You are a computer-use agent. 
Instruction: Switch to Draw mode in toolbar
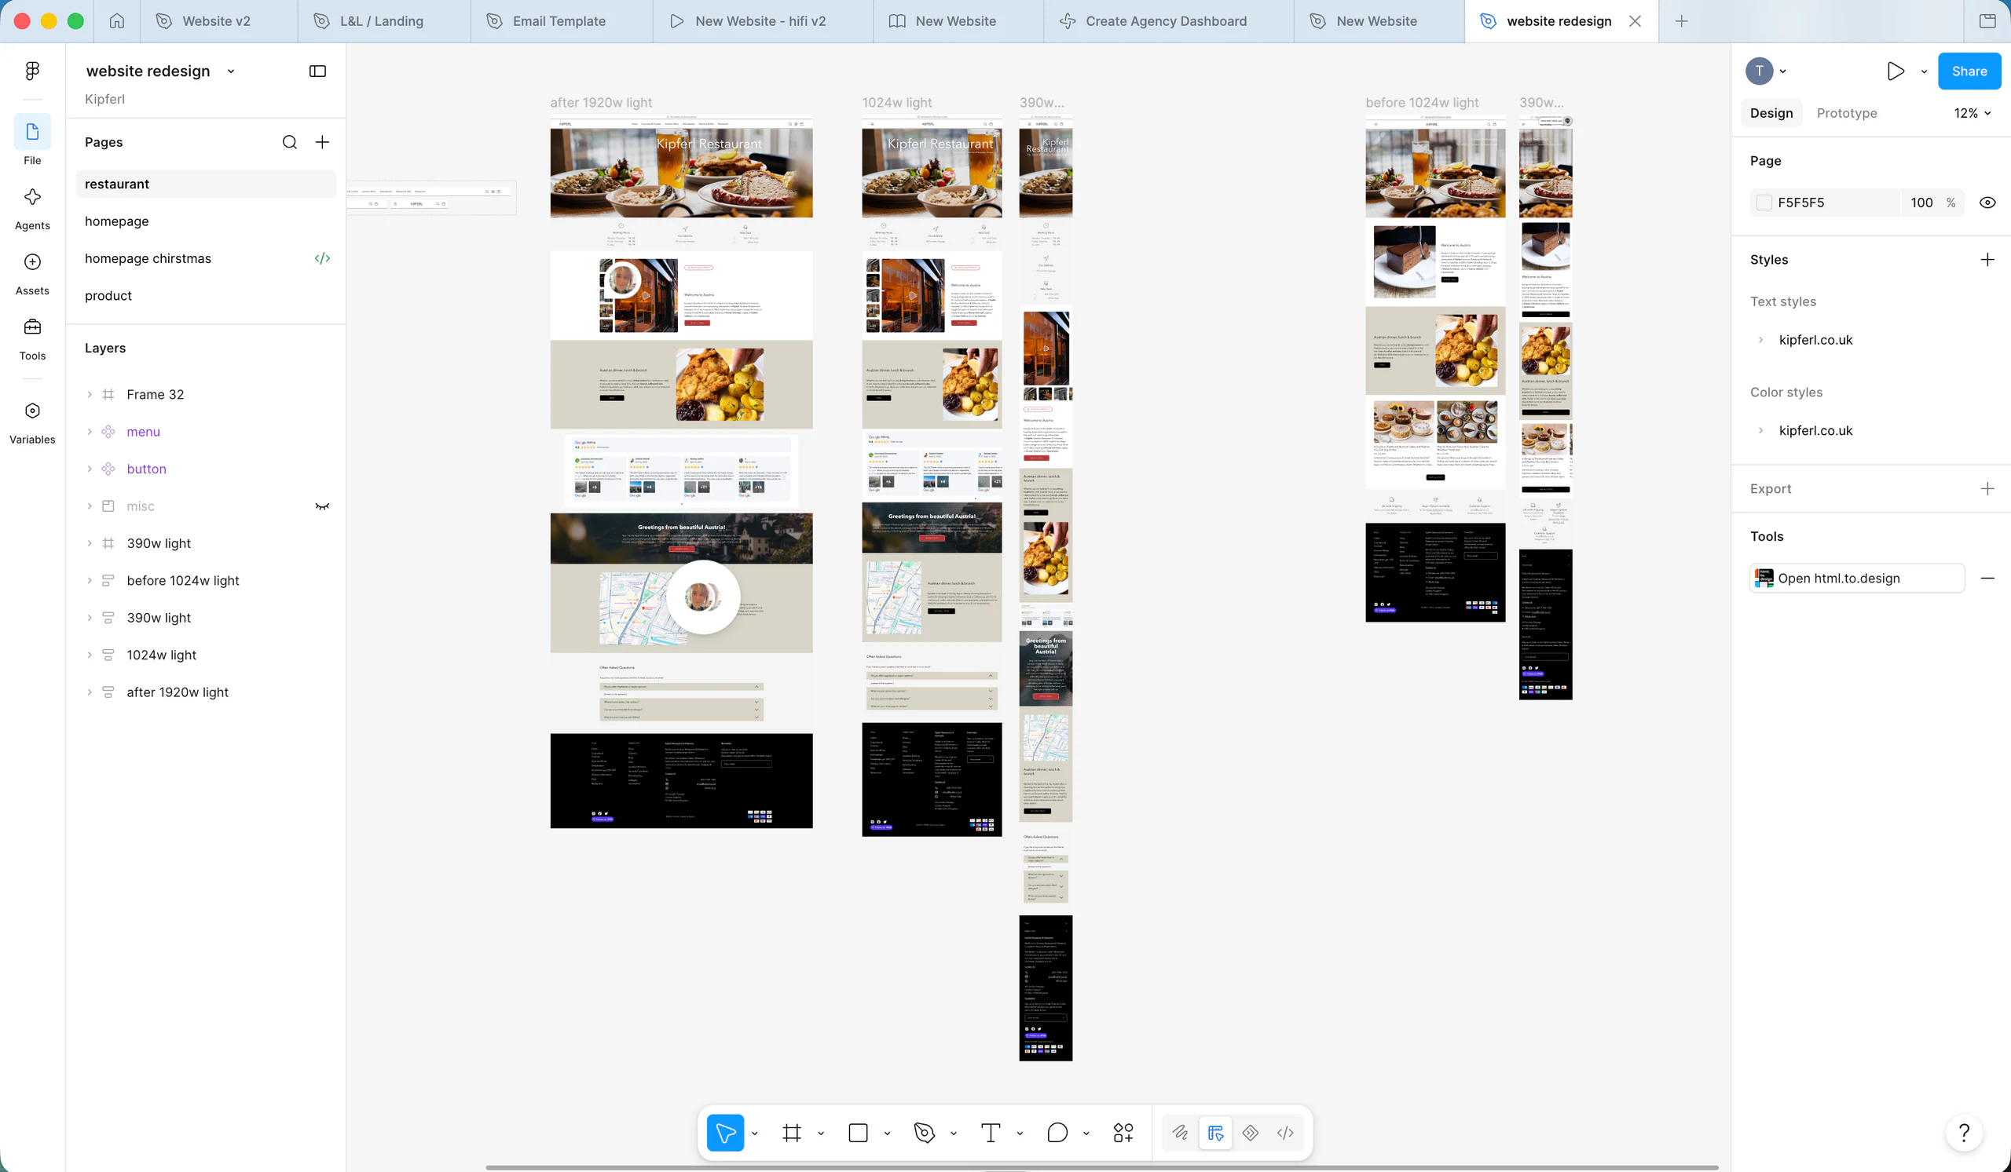click(x=1180, y=1133)
